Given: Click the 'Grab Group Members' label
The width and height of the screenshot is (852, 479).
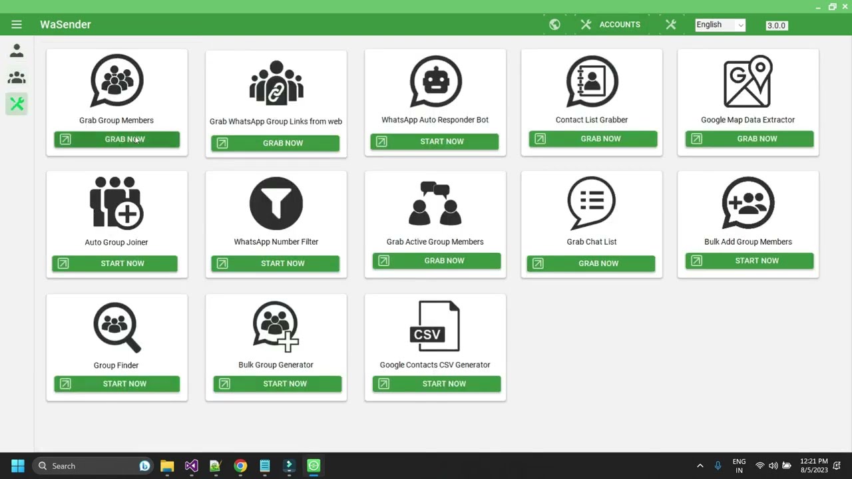Looking at the screenshot, I should click(116, 120).
